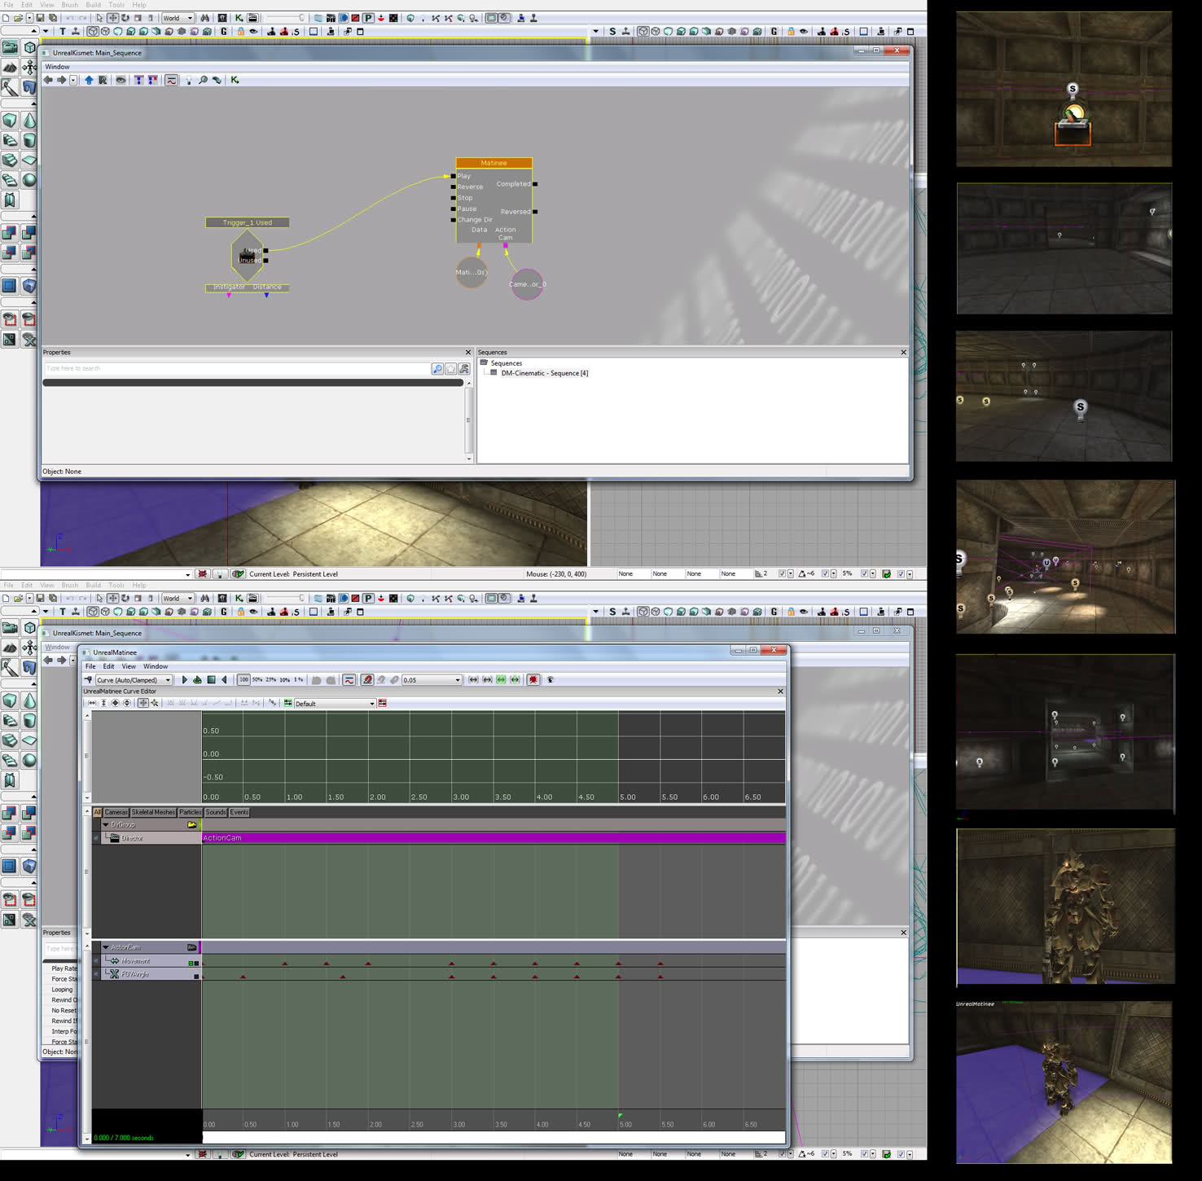Click the lightbulb icon in Kismet toolbar
Screen dimensions: 1202x1181
coord(189,80)
